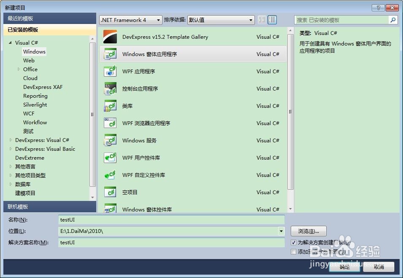Screen dimensions: 403x278
Task: Expand DevExpress: Visual Basic node
Action: pyautogui.click(x=11, y=149)
